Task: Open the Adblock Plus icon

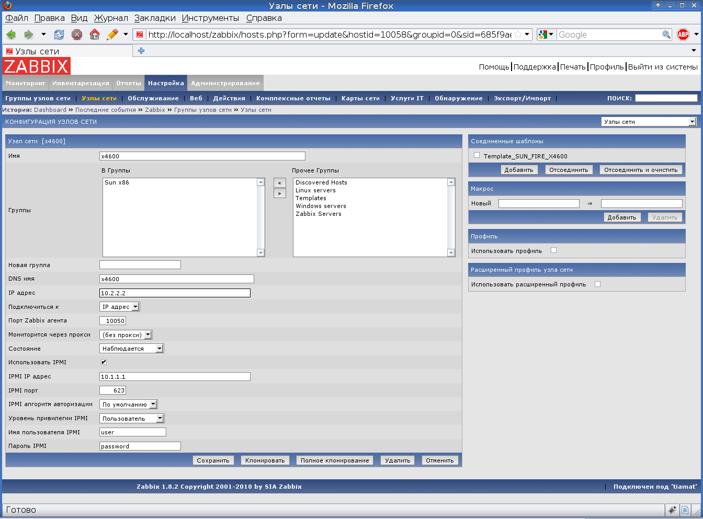Action: point(683,34)
